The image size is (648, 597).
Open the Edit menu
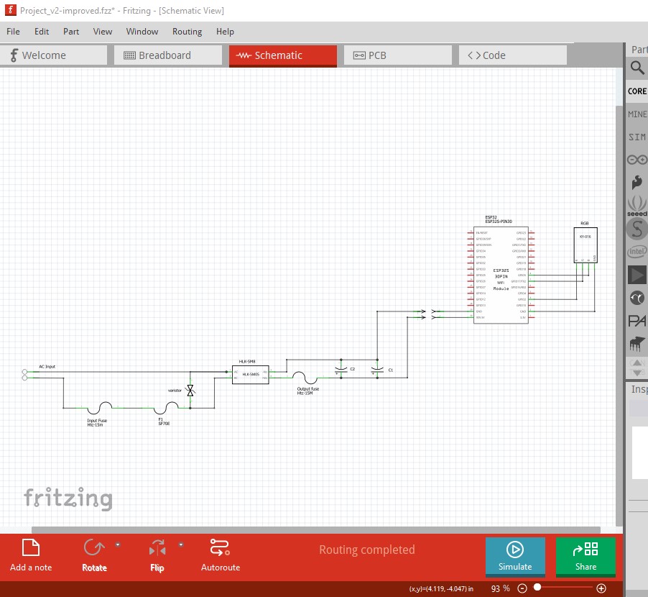(42, 32)
